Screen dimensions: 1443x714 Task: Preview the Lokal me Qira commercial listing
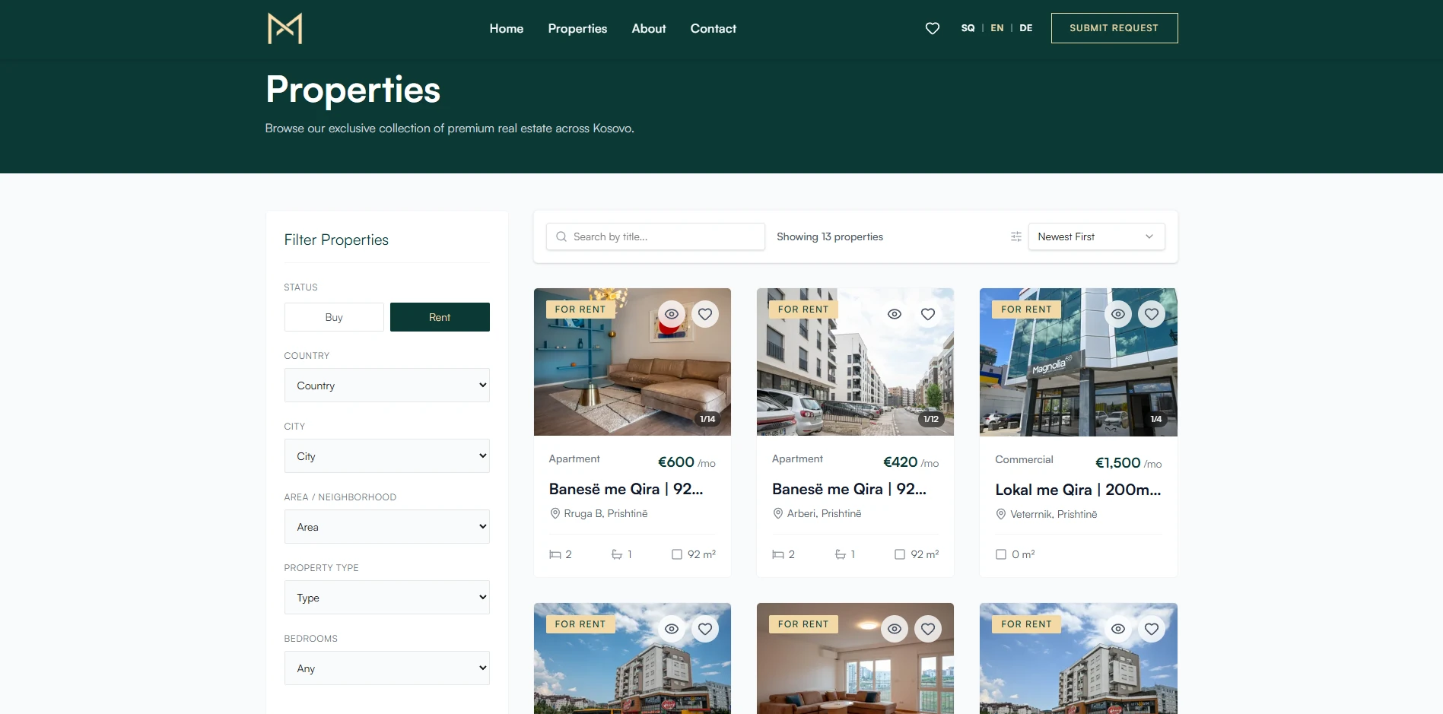coord(1118,314)
